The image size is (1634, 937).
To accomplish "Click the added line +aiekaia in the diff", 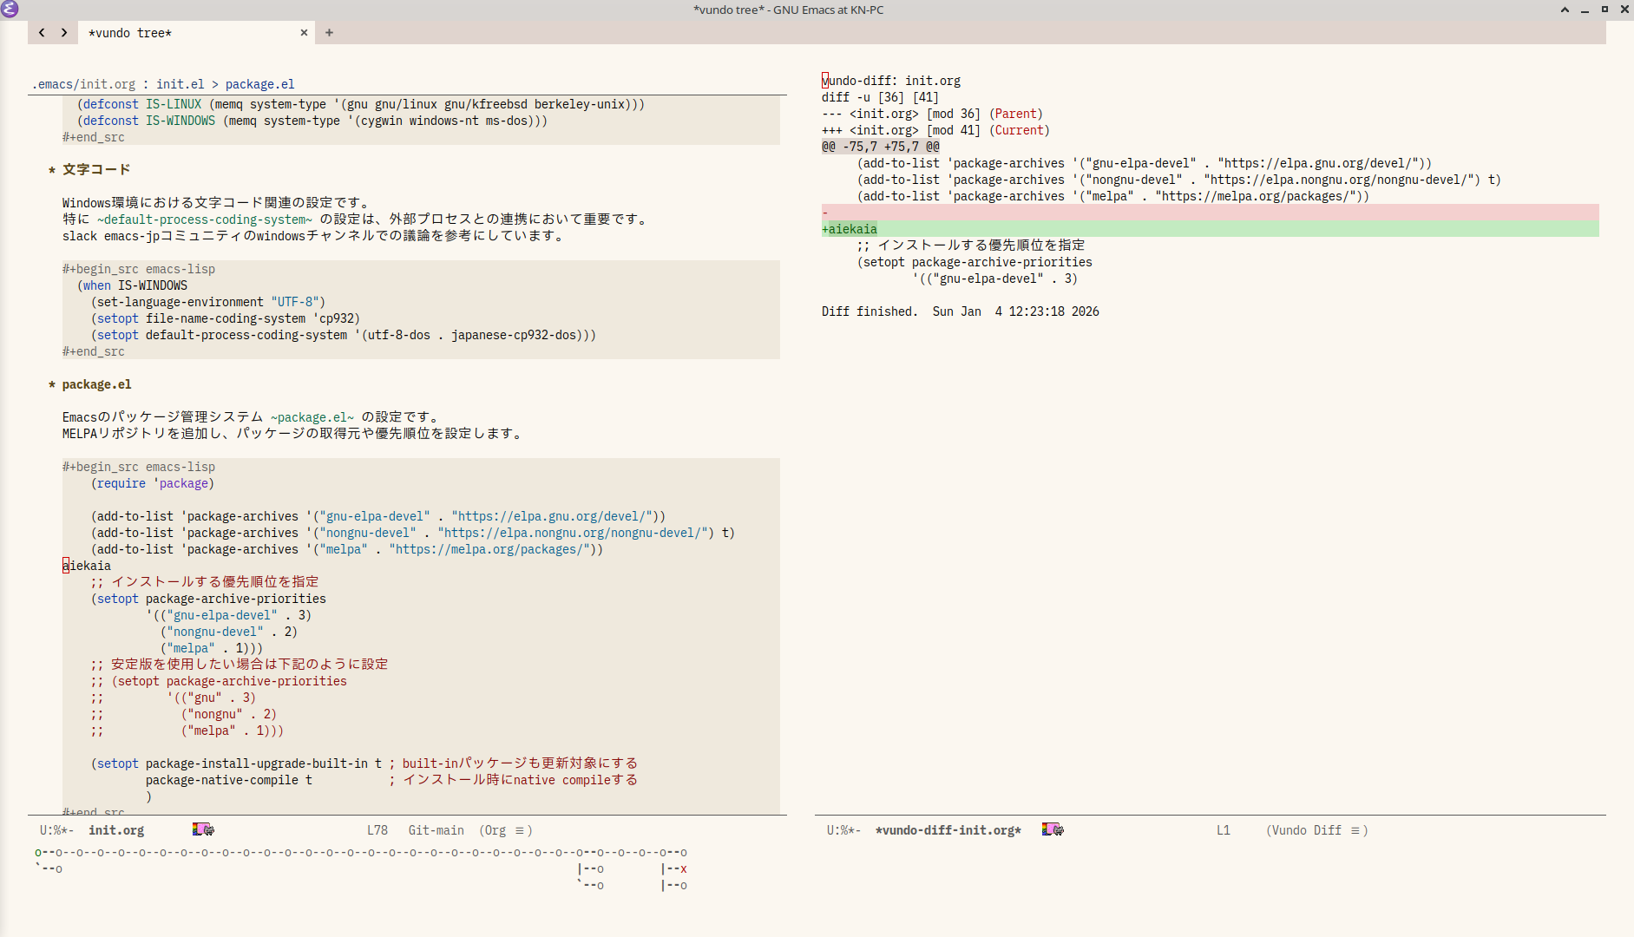I will (x=1210, y=229).
